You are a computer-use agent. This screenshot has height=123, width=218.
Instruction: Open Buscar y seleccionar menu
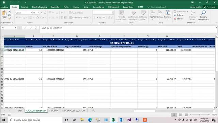click(x=204, y=15)
